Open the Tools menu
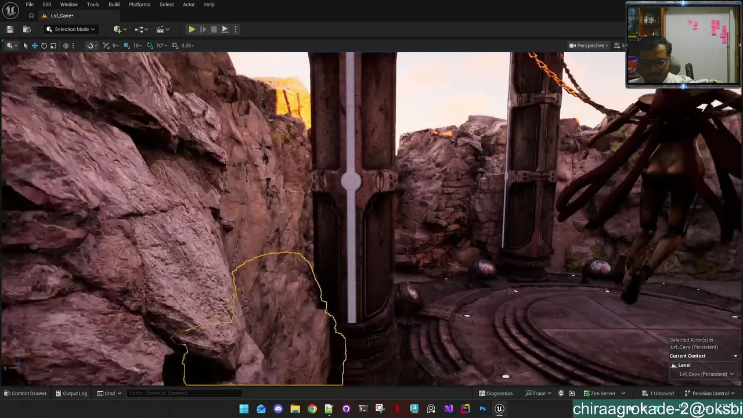The height and width of the screenshot is (418, 743). point(93,5)
